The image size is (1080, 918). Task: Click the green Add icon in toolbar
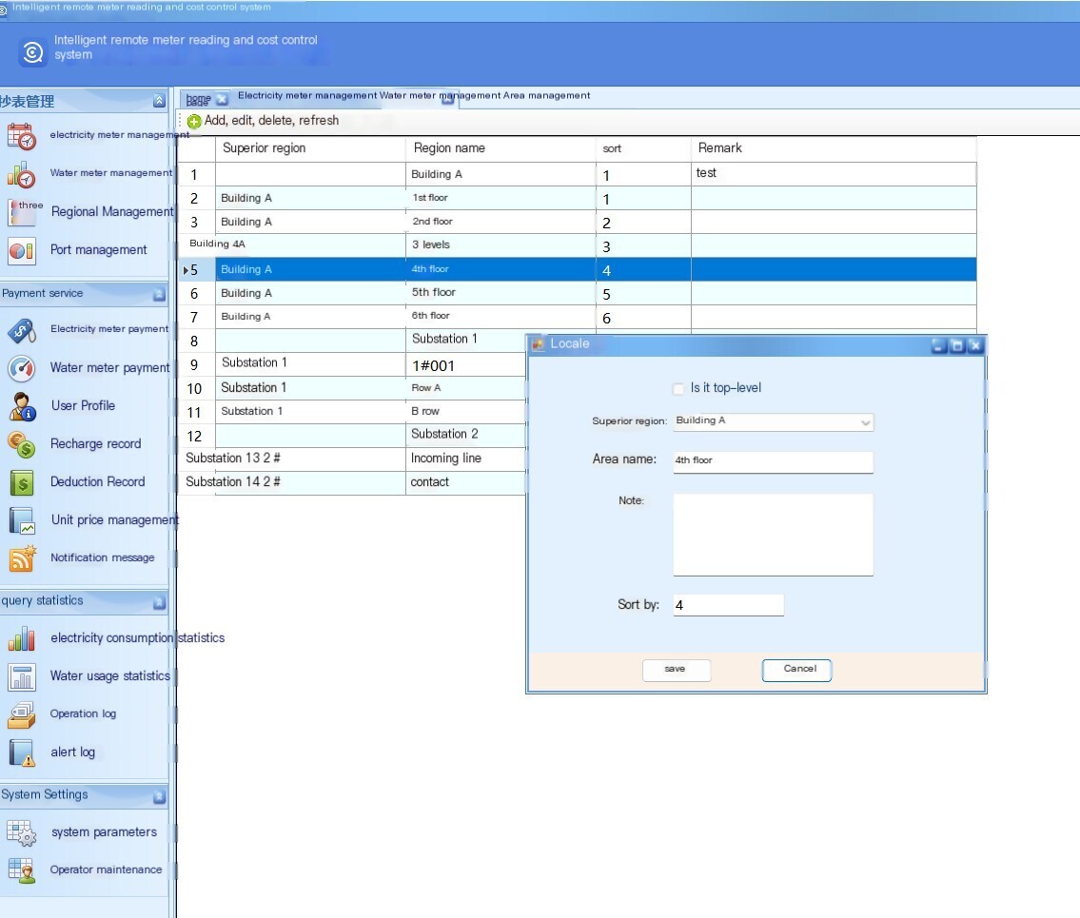click(x=194, y=121)
